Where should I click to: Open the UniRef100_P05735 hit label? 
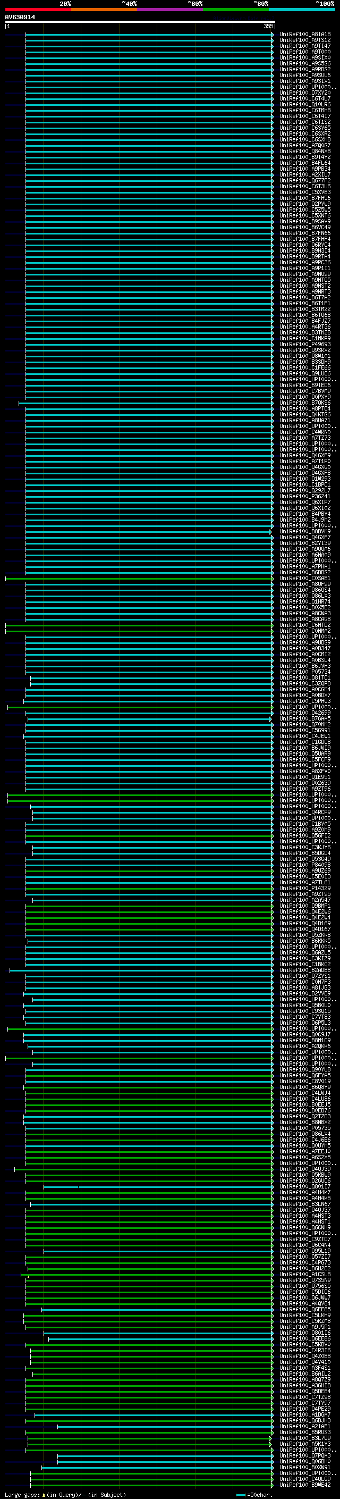(304, 1128)
